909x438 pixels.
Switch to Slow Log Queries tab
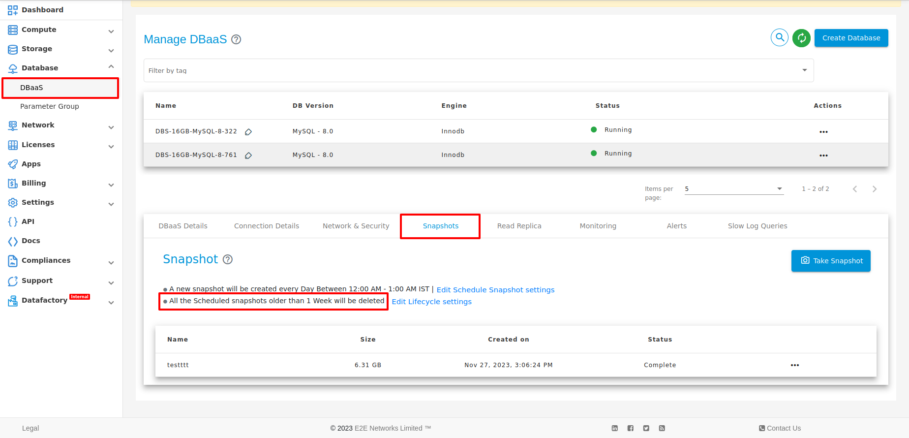[x=757, y=226]
